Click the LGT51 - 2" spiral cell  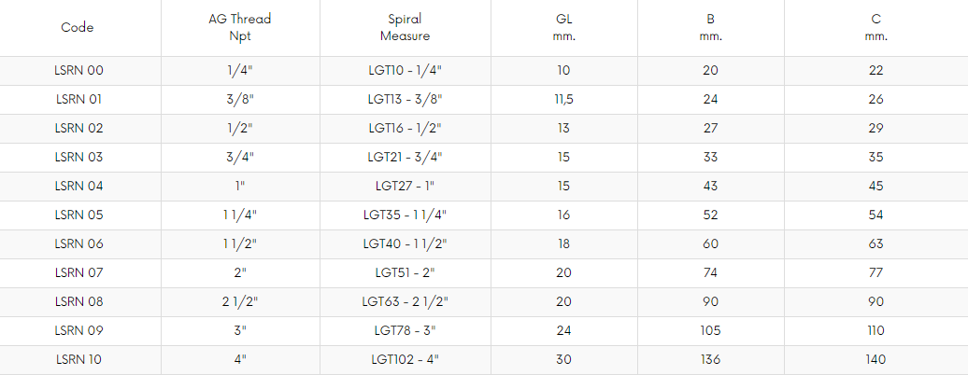(x=405, y=272)
